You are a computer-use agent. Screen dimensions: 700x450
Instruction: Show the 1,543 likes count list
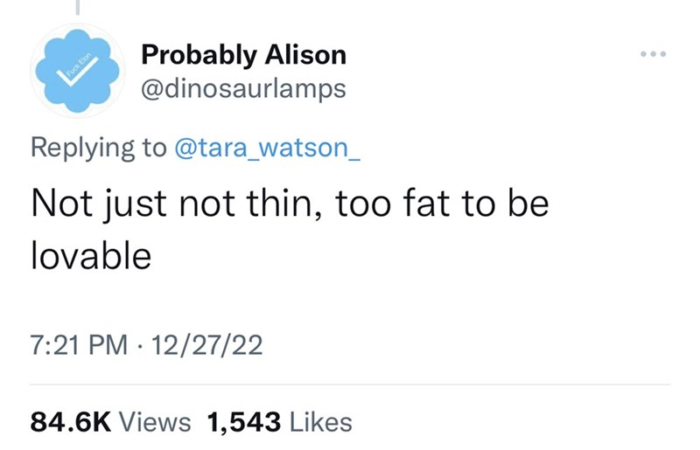tap(244, 422)
